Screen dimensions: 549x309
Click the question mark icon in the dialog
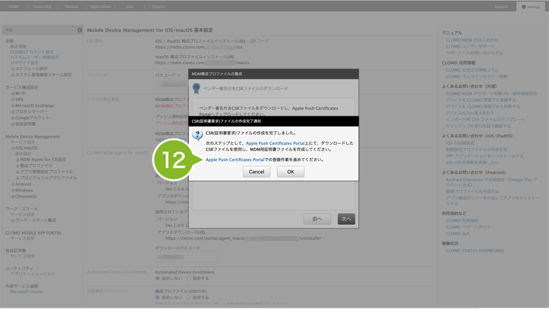[197, 135]
